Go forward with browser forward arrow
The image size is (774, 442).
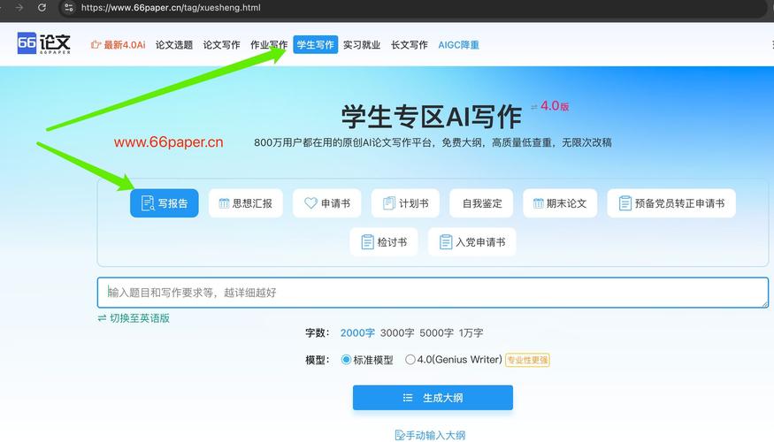coord(19,7)
